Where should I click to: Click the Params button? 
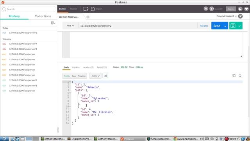[x=204, y=26]
